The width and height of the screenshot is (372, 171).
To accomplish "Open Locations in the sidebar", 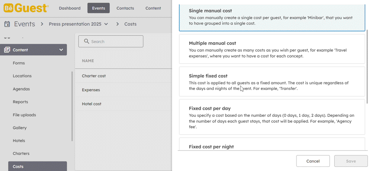I will [22, 76].
